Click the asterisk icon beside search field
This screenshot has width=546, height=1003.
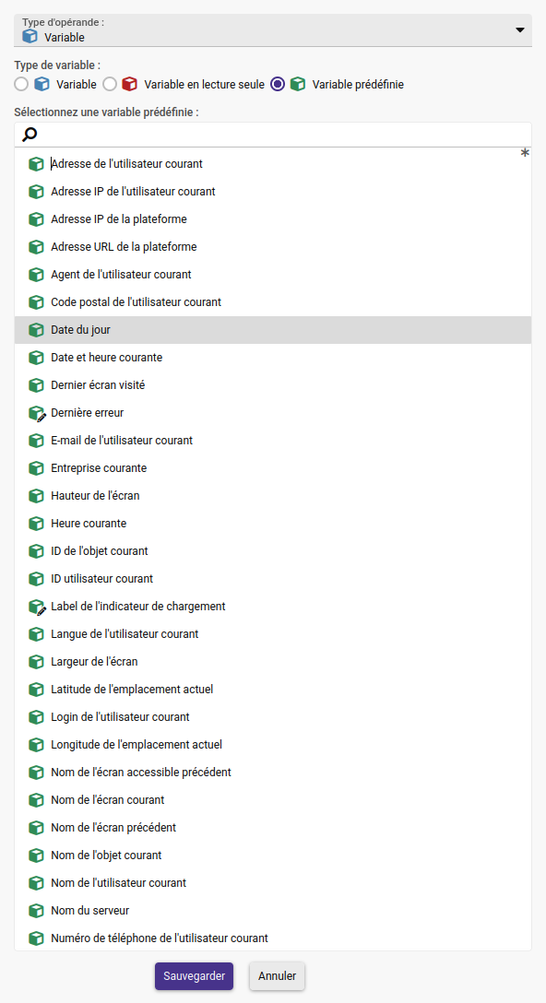525,154
